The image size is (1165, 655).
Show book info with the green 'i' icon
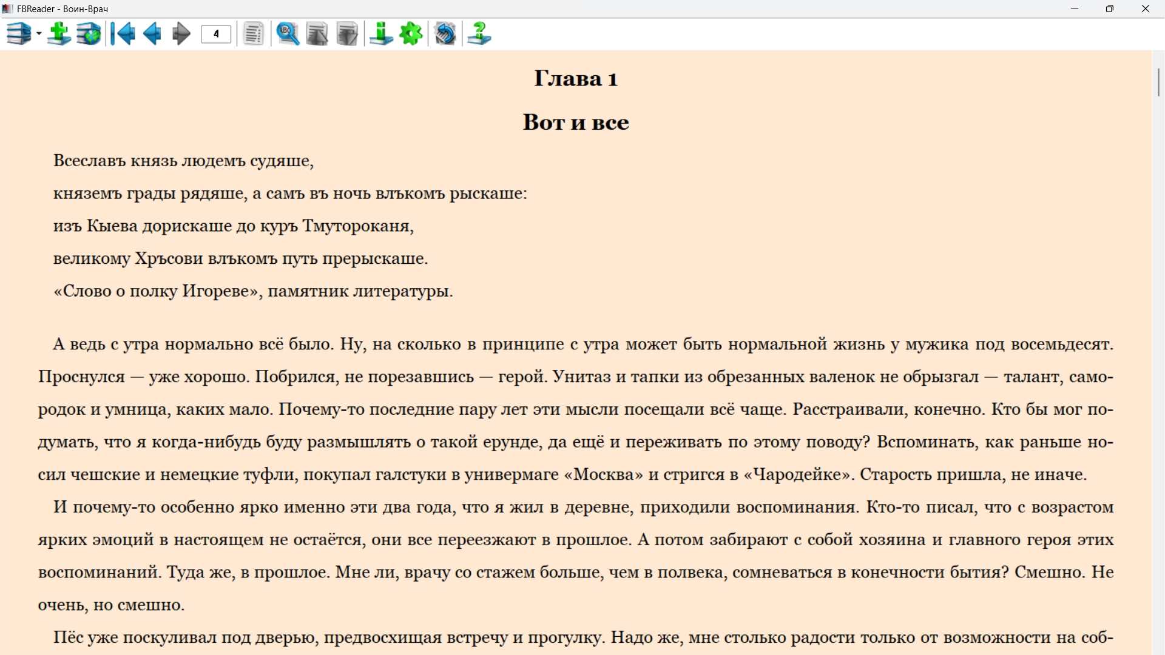click(x=381, y=34)
